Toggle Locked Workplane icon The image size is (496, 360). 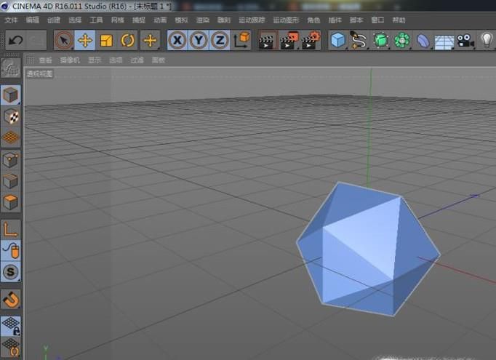coord(11,326)
